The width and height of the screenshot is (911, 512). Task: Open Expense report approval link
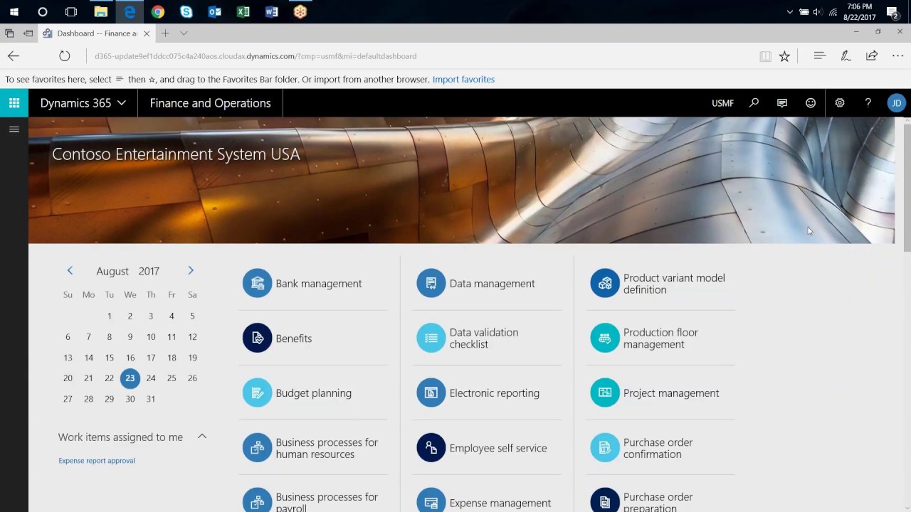coord(97,461)
